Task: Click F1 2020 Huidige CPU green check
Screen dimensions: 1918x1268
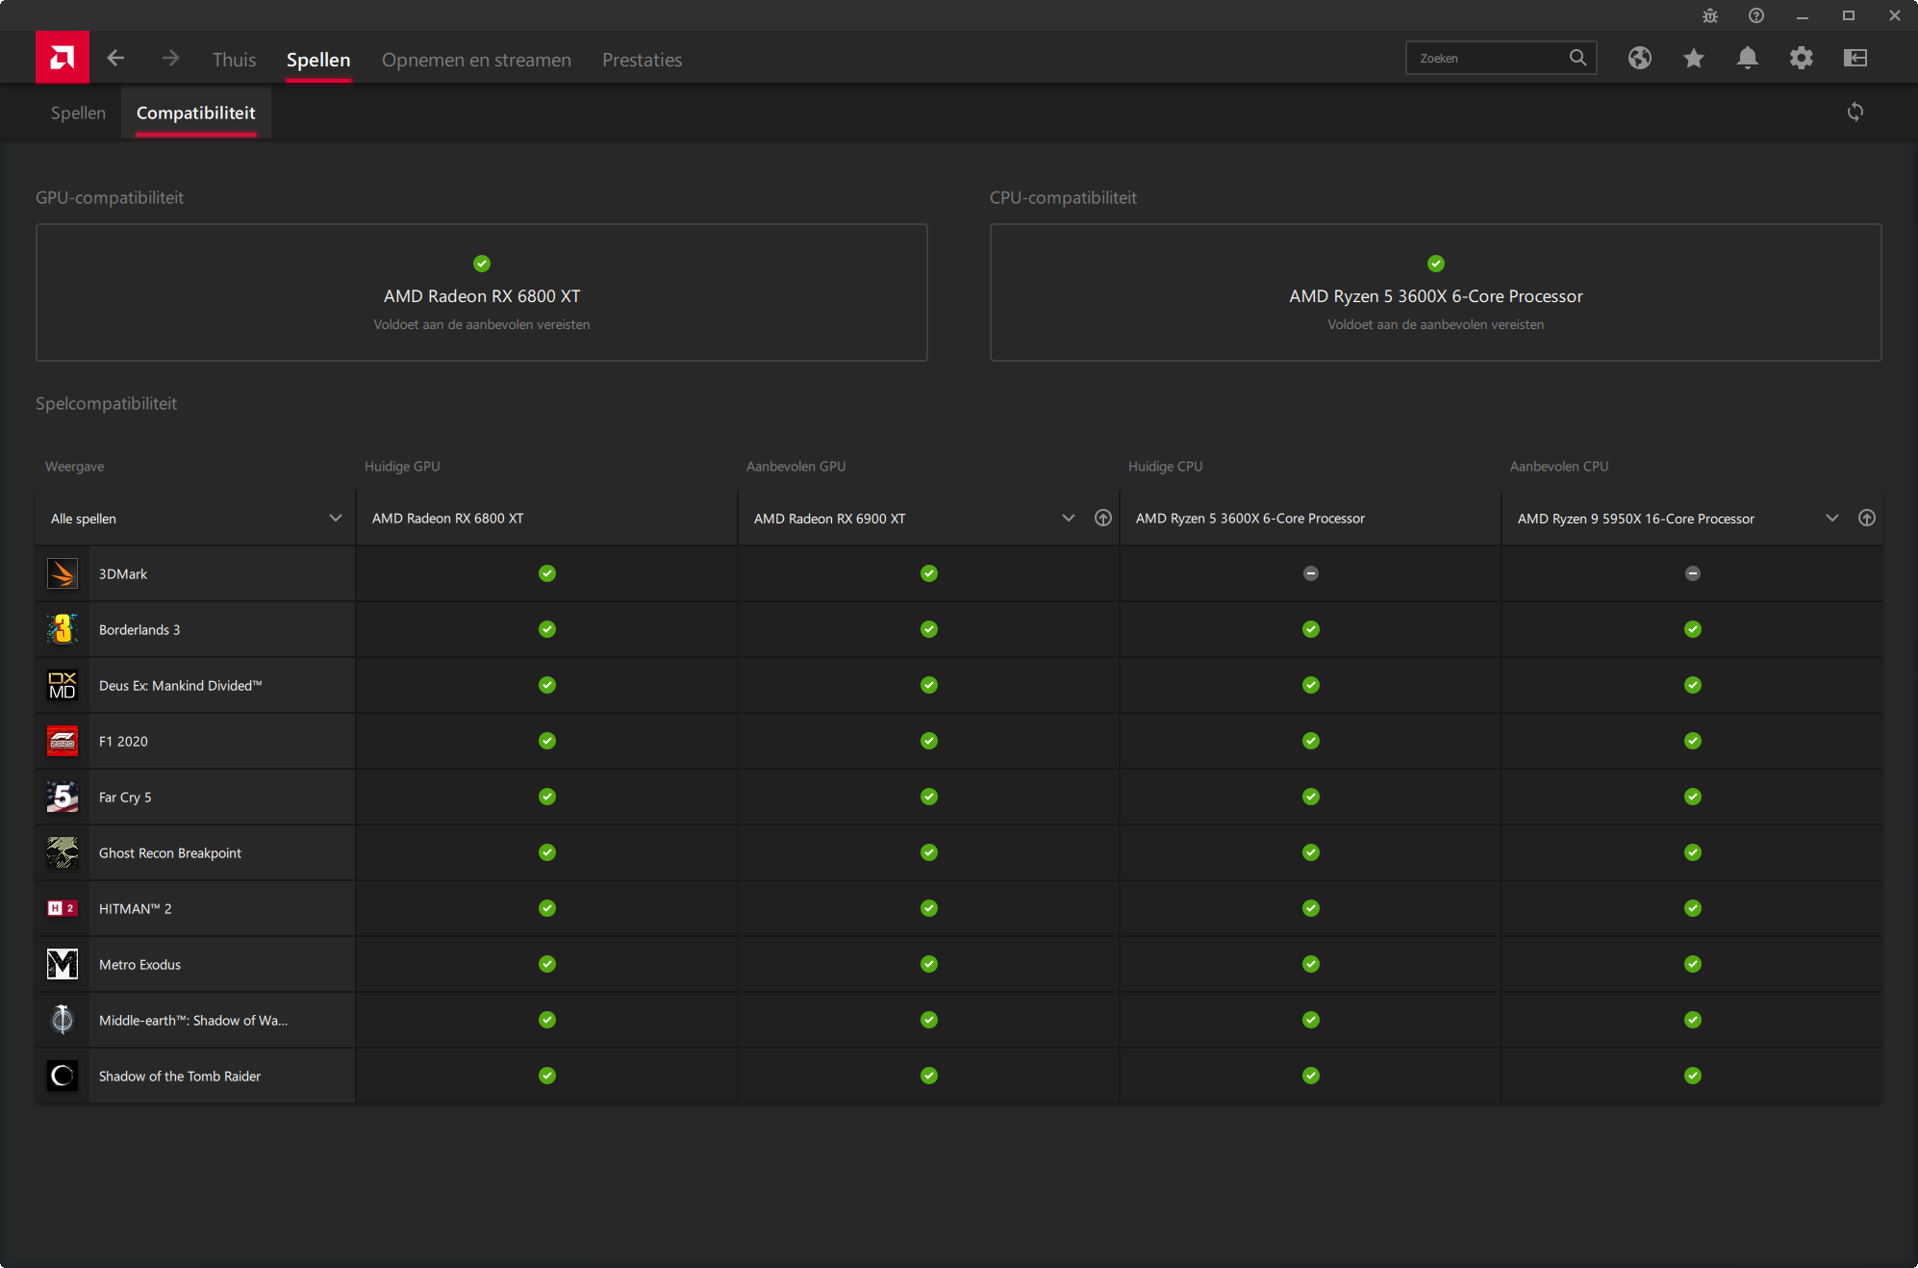Action: coord(1311,741)
